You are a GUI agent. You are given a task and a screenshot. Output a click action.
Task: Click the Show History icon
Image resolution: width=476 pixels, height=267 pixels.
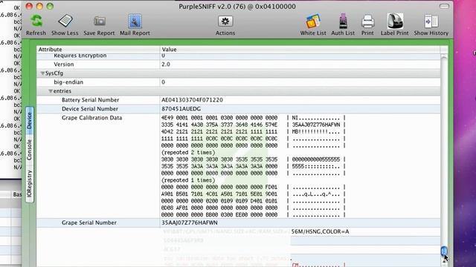click(x=431, y=22)
